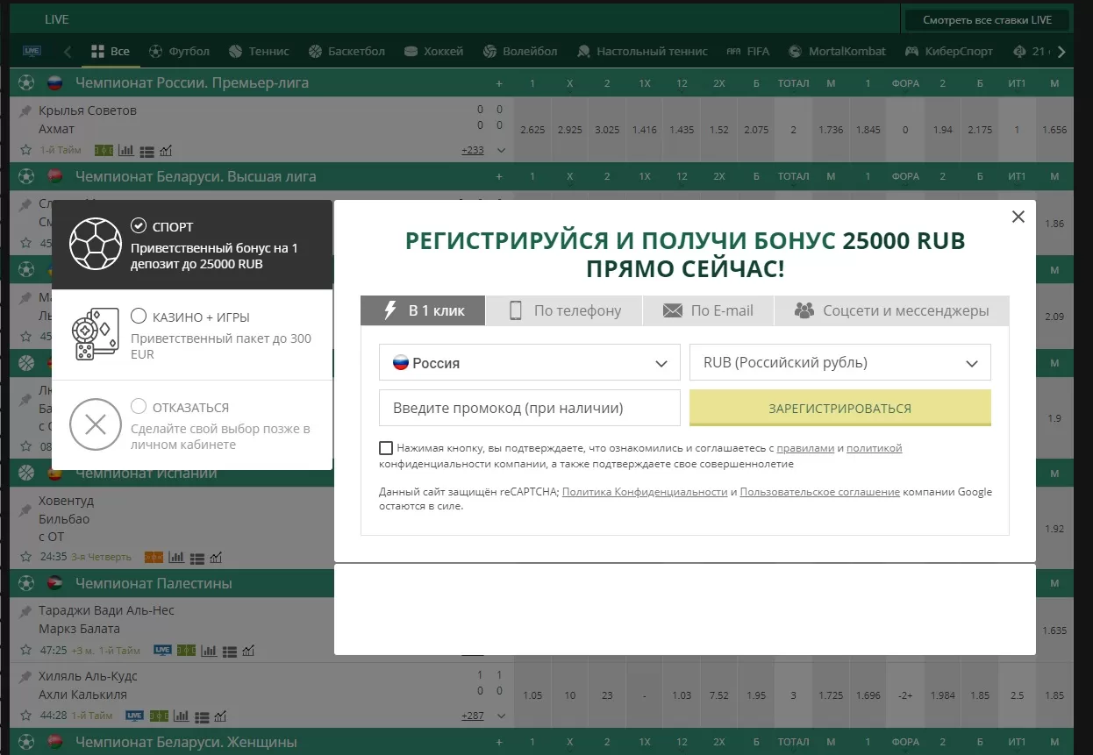This screenshot has height=755, width=1093.
Task: Tick the rules agreement checkbox
Action: (386, 447)
